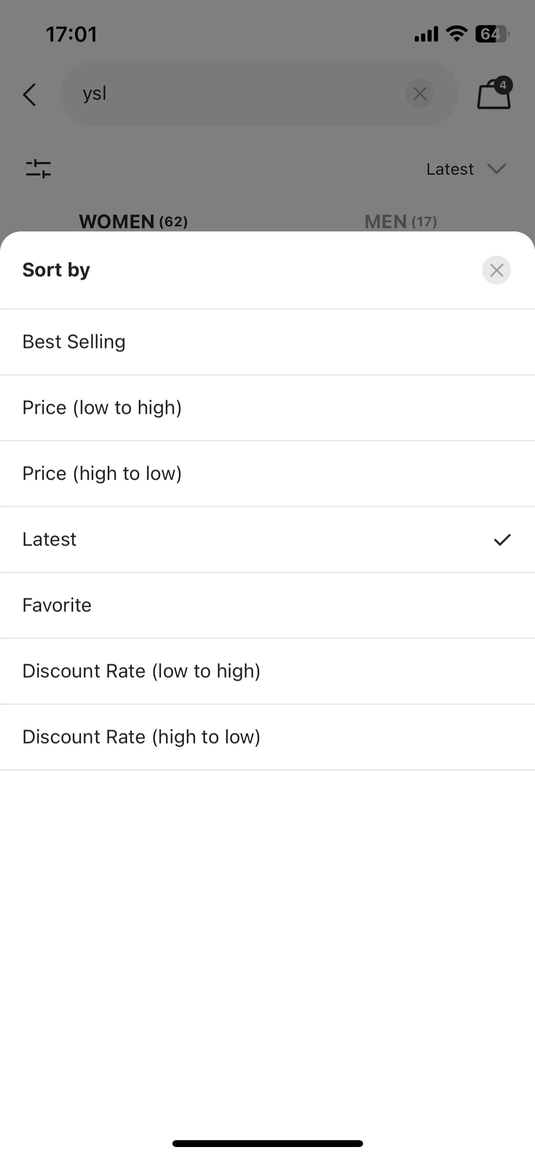Clear the ysl search text
The width and height of the screenshot is (535, 1158).
tap(419, 94)
